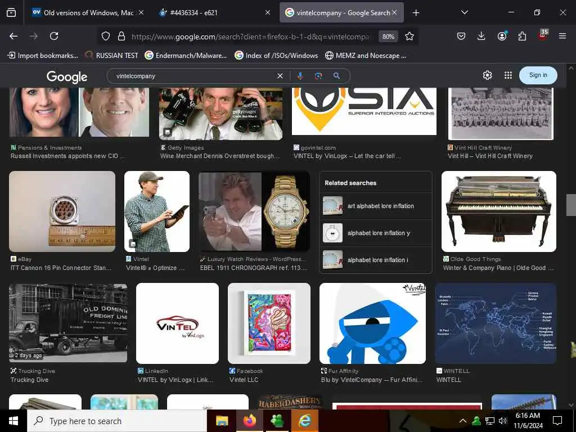
Task: Open the Firefox View icon in tab bar
Action: [11, 13]
